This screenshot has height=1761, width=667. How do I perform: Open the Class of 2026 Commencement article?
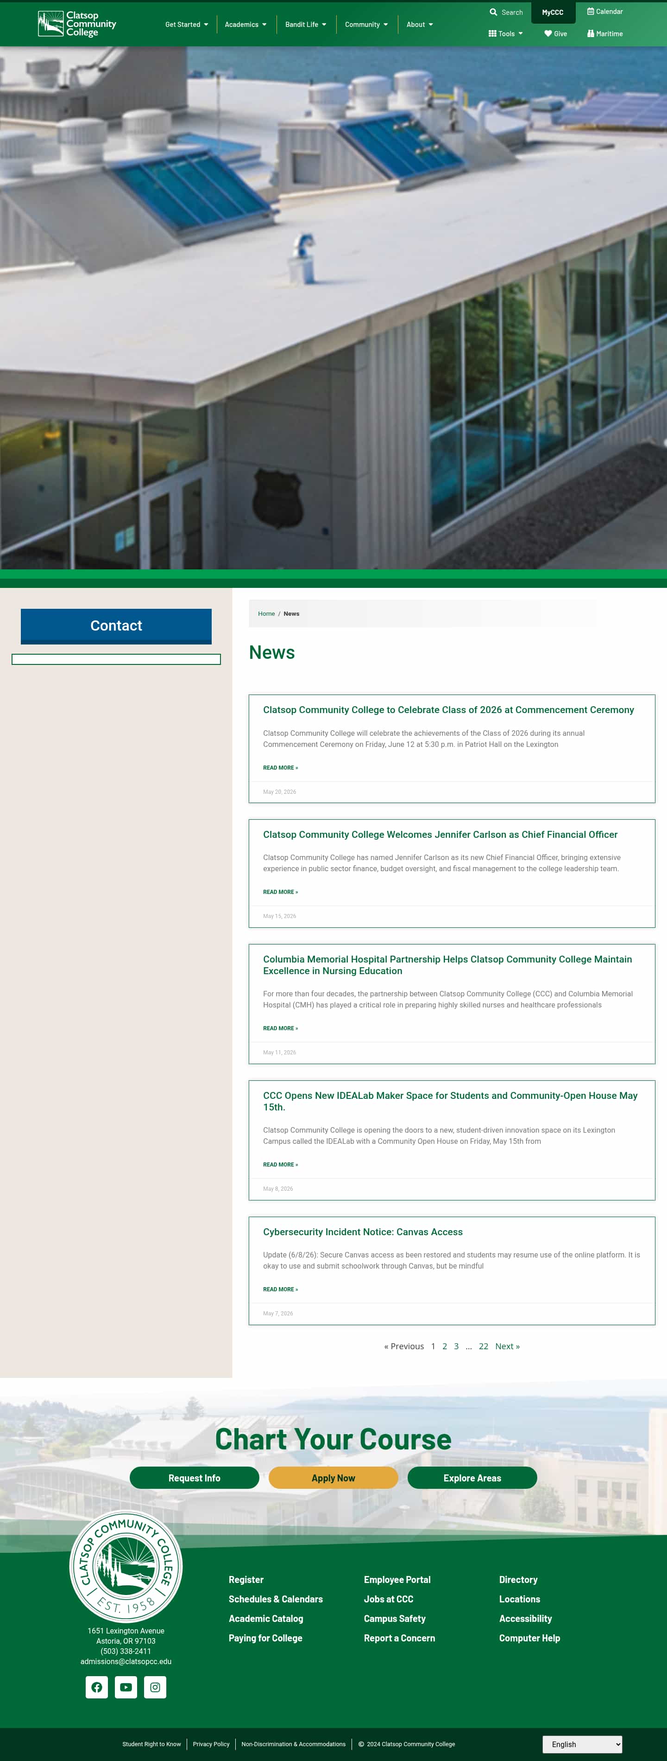pyautogui.click(x=448, y=710)
